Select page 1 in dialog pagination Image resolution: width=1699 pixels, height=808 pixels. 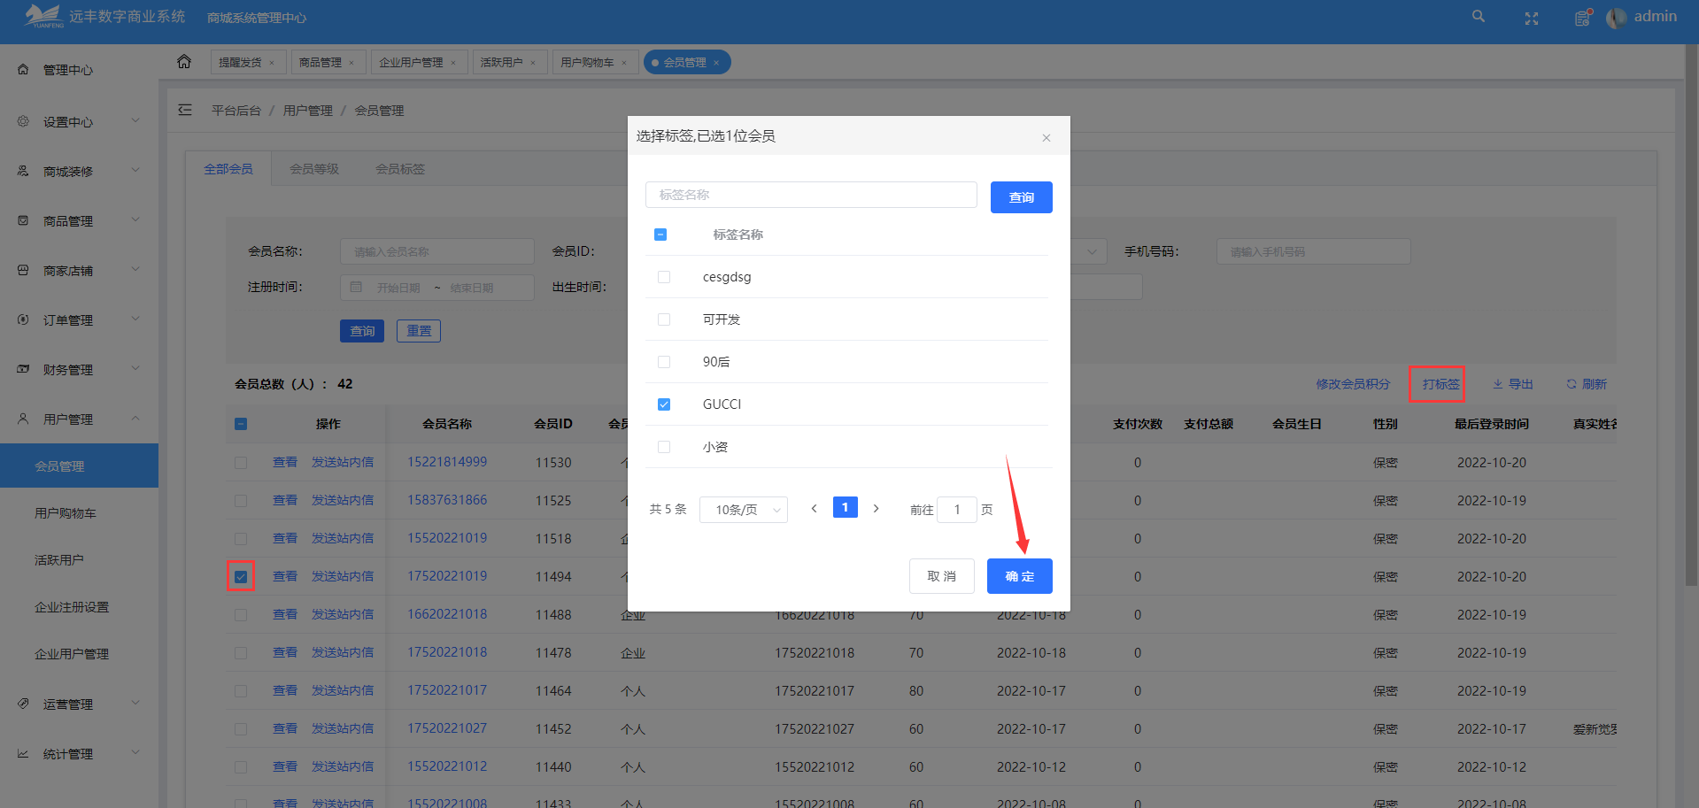[846, 507]
